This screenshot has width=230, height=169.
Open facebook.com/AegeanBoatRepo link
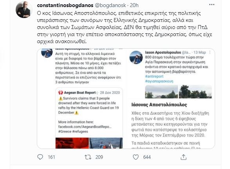85,127
